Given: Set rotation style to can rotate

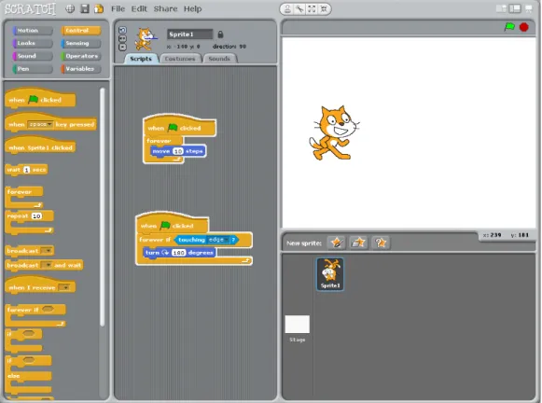Looking at the screenshot, I should [x=122, y=30].
